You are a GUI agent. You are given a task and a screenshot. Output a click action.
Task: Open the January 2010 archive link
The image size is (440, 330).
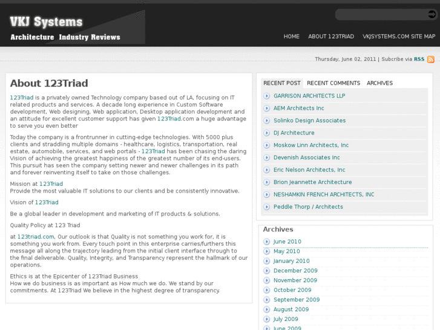tap(291, 261)
